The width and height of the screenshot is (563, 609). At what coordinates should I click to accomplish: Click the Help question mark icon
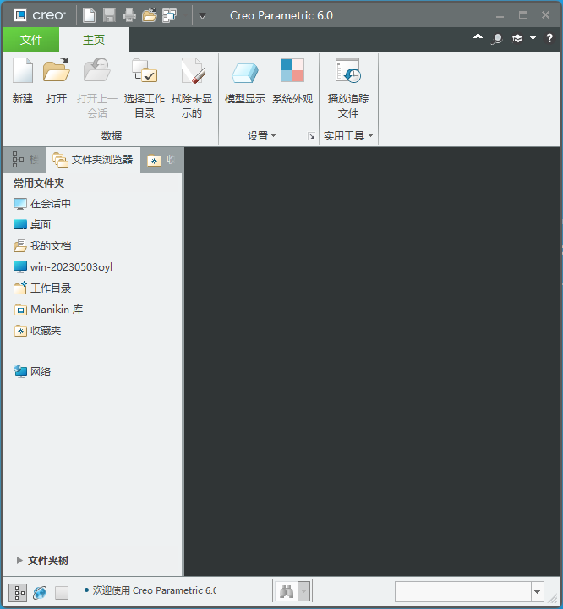pos(549,38)
